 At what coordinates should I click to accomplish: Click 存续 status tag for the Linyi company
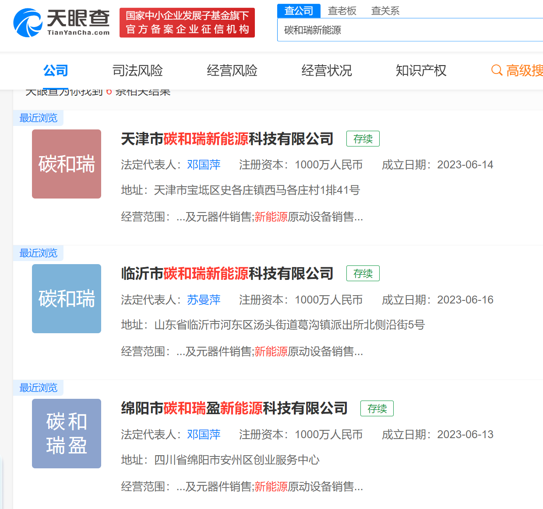363,273
